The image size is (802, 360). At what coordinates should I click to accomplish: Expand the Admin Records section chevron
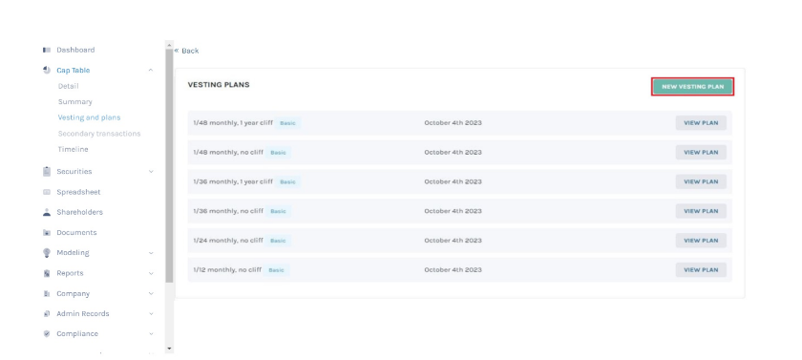pos(151,314)
